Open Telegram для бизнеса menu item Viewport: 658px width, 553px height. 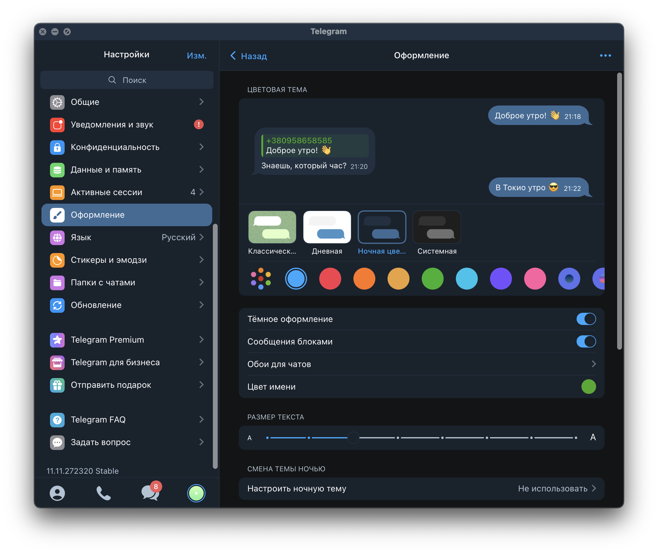coord(127,363)
